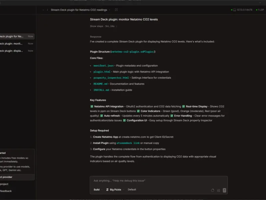Viewport: 266px width, 200px height.
Task: Focus the 'Ask anything...' prompt input field
Action: tap(159, 181)
